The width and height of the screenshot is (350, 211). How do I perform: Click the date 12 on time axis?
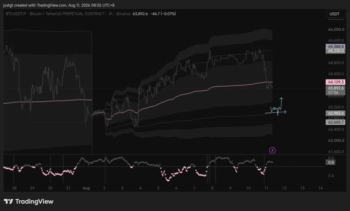click(284, 188)
